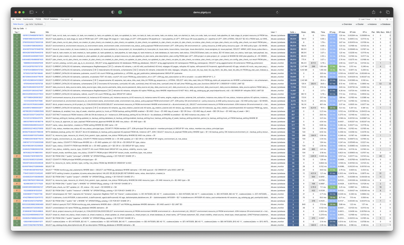Open the Instance dashboard link
The image size is (404, 245).
point(372,24)
